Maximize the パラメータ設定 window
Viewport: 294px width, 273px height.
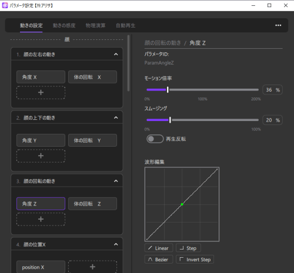269,5
